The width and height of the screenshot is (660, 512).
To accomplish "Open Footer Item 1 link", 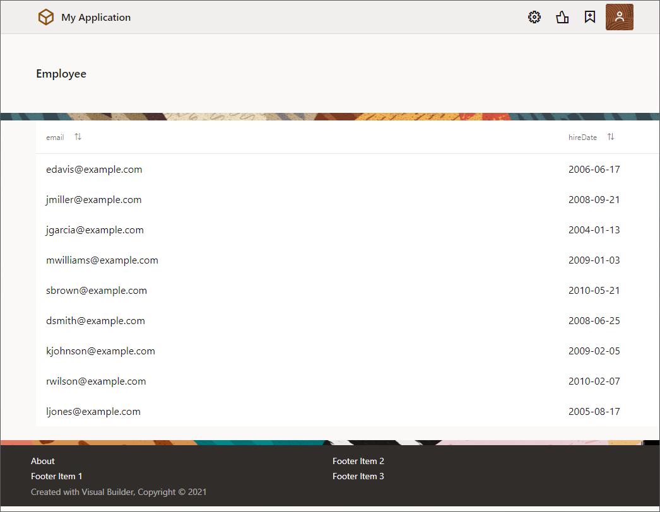I will pos(56,476).
